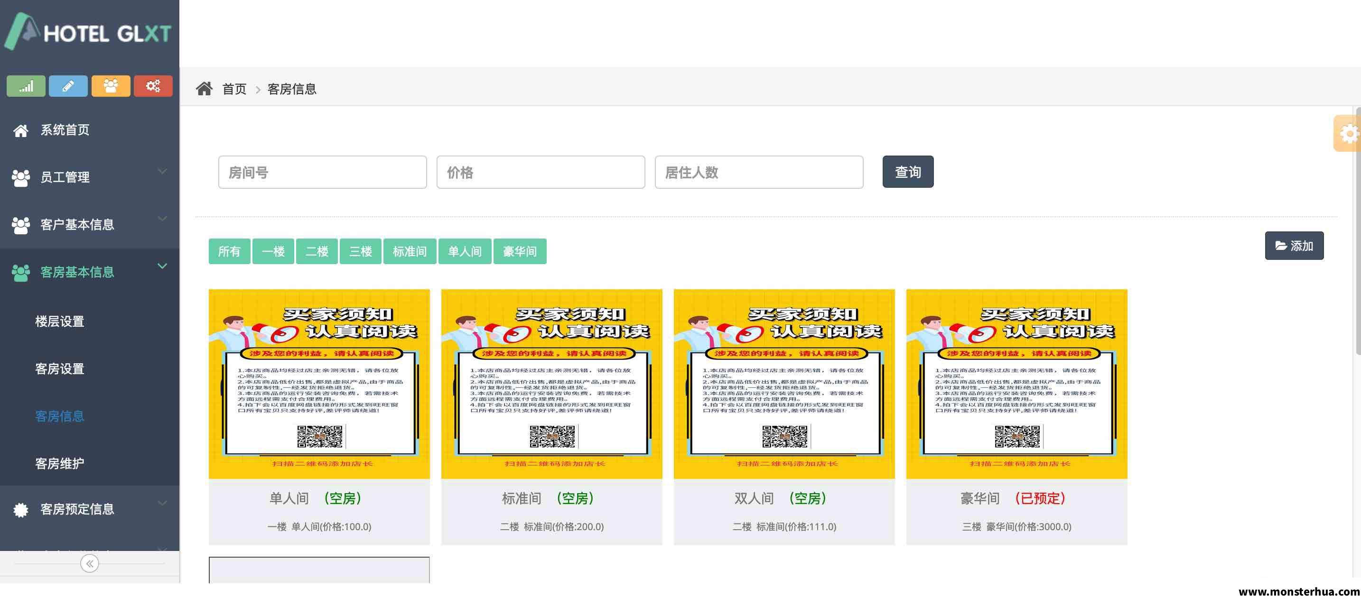Screen dimensions: 1361x606
Task: Collapse the sidebar with the double-arrow button
Action: (x=90, y=564)
